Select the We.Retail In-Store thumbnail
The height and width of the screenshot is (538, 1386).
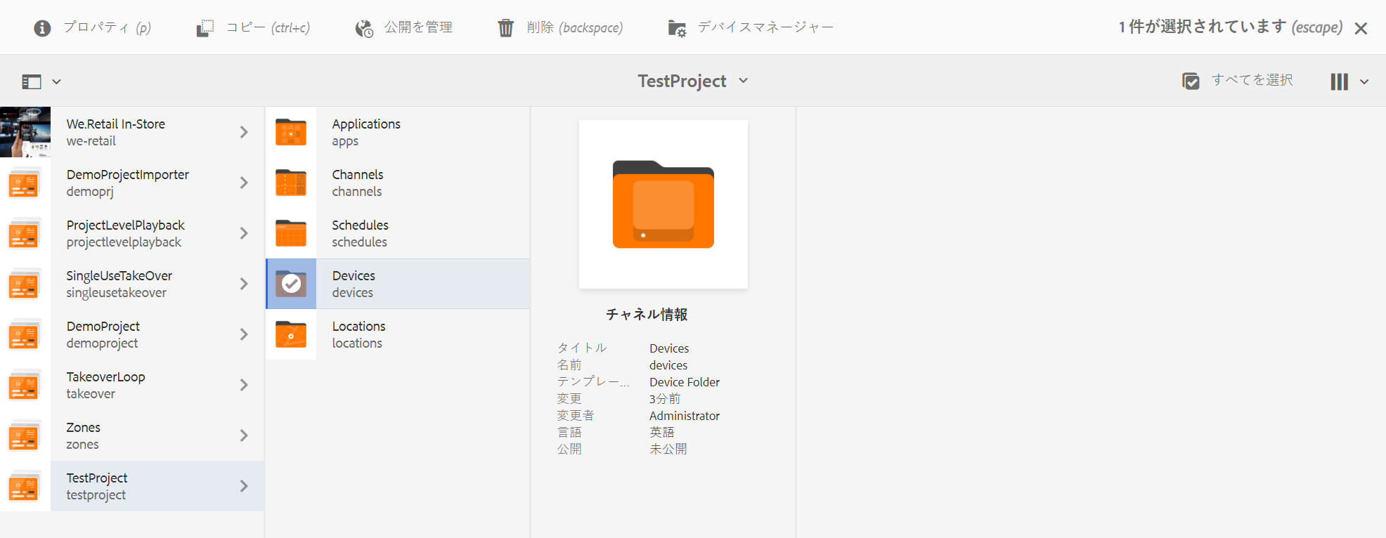[25, 132]
